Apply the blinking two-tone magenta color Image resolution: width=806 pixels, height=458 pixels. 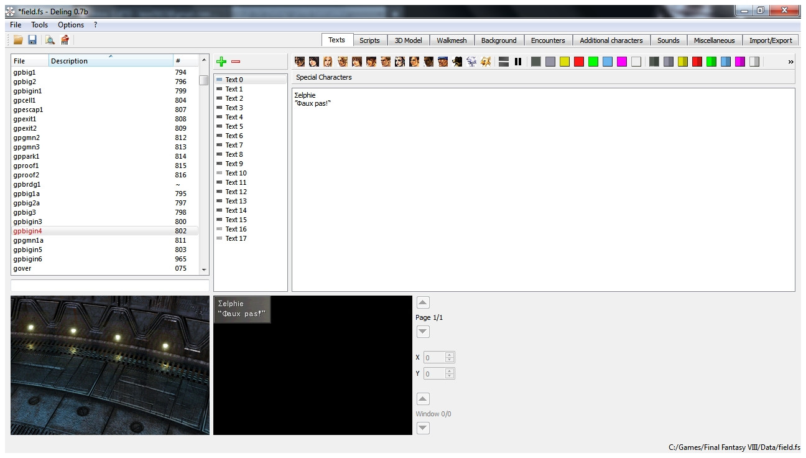click(x=740, y=62)
